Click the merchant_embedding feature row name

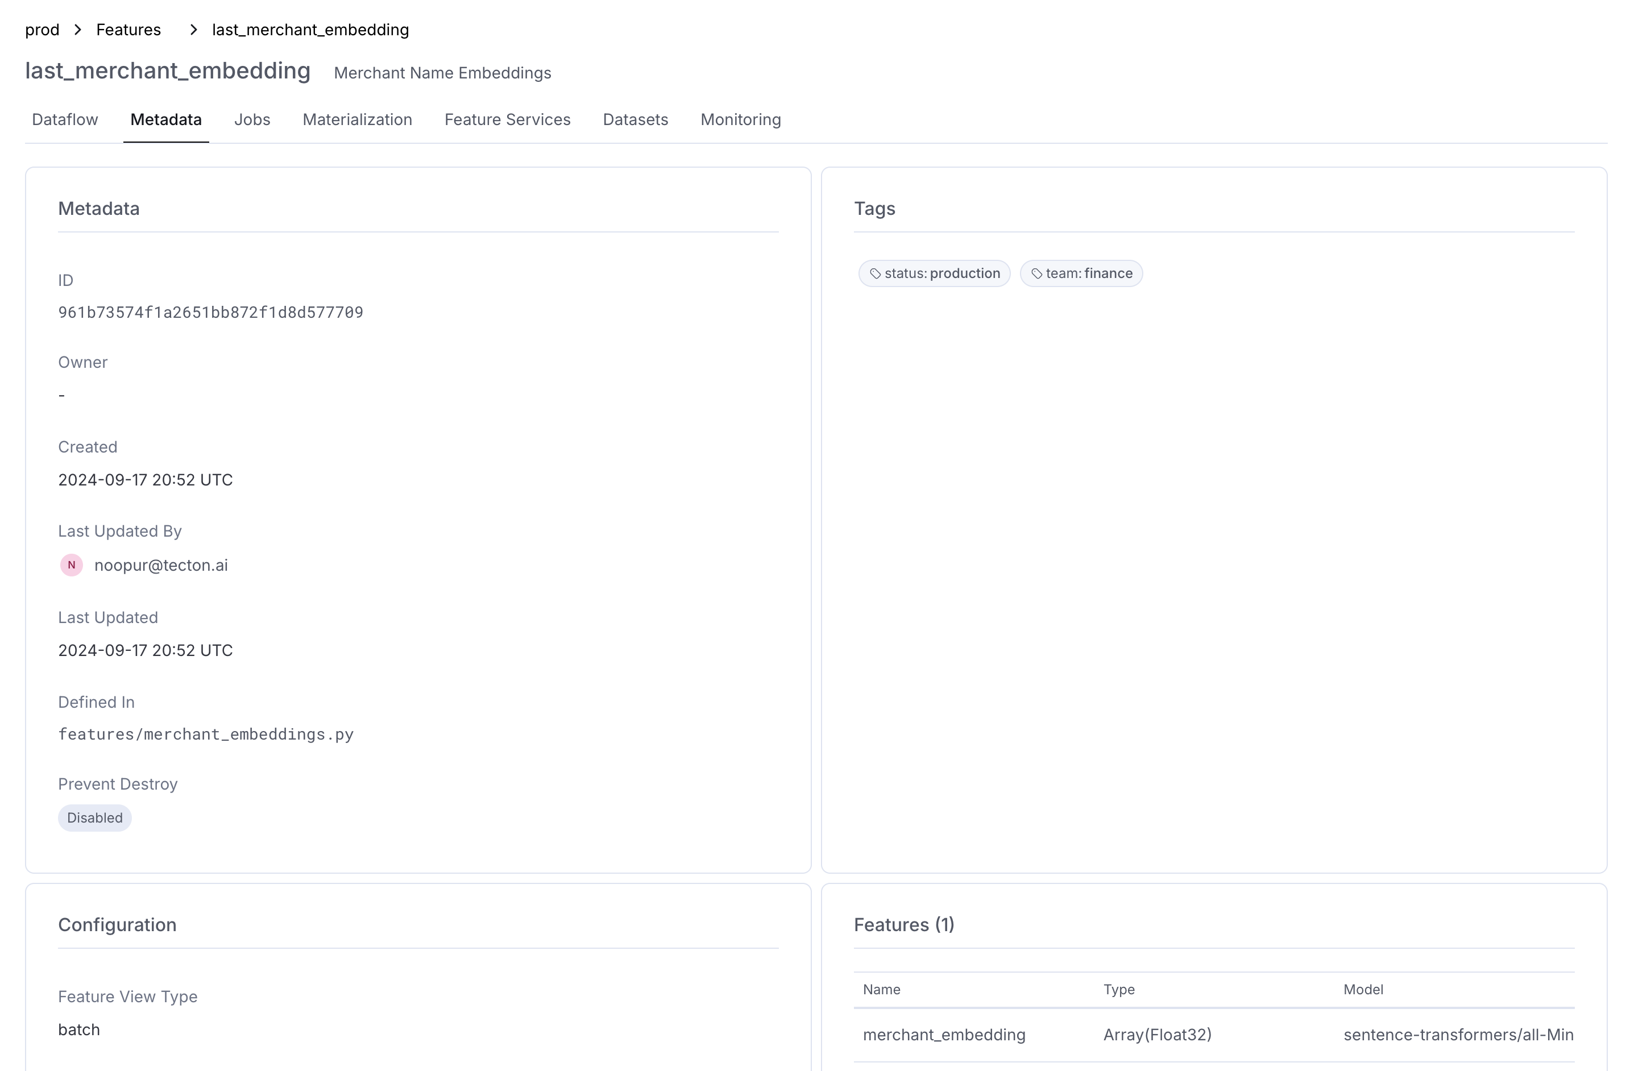tap(944, 1034)
